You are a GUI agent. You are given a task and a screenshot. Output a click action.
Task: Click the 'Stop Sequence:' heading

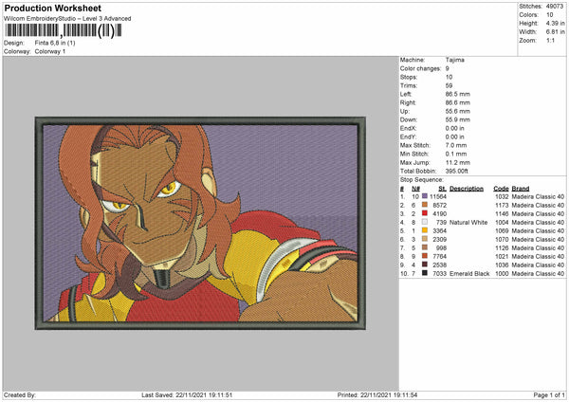pos(421,180)
